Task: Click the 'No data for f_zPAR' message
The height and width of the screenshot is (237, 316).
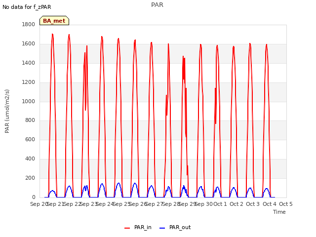Action: 27,7
